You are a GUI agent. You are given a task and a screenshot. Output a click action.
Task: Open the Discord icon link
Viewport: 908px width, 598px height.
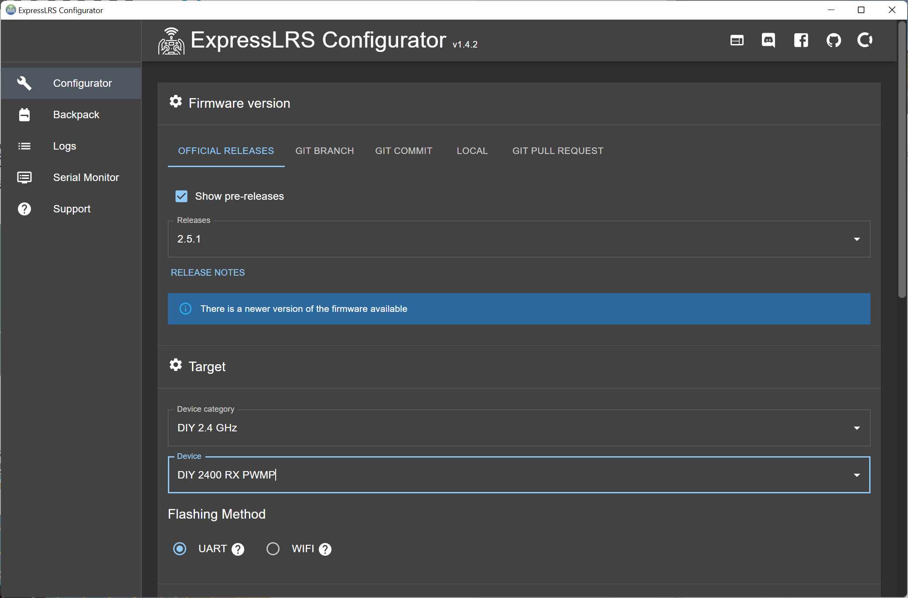[x=768, y=41]
